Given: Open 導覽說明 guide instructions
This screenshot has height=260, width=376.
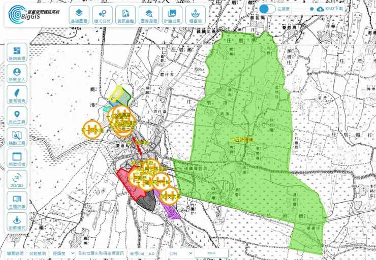Looking at the screenshot, I should 15,253.
